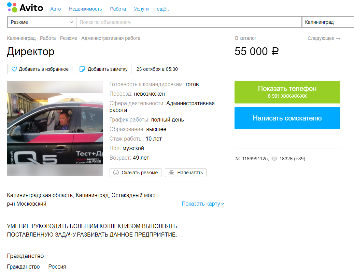Click the heart icon for favorites
This screenshot has height=274, width=354.
pos(14,69)
